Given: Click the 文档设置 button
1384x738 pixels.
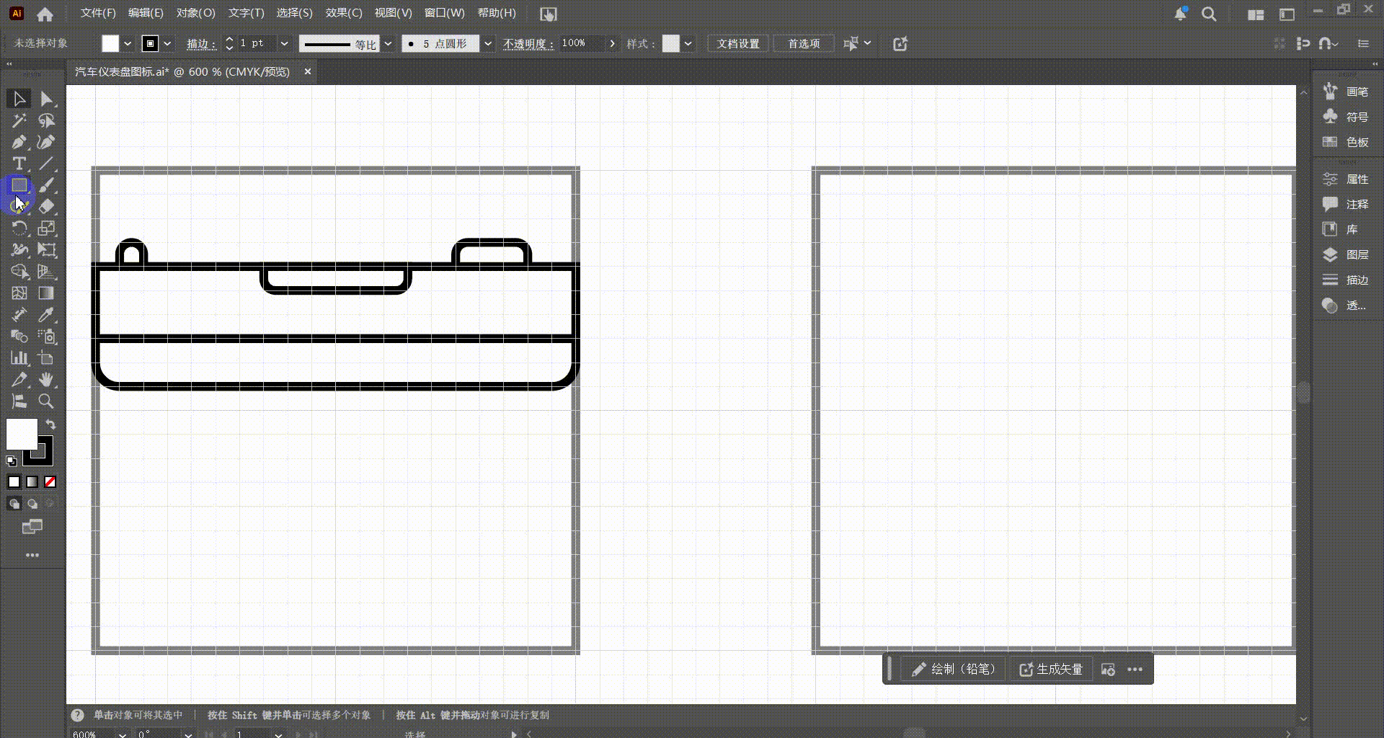Looking at the screenshot, I should 738,44.
